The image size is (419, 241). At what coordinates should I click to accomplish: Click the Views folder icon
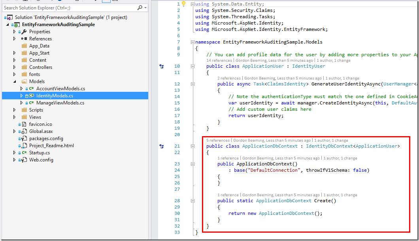(24, 117)
